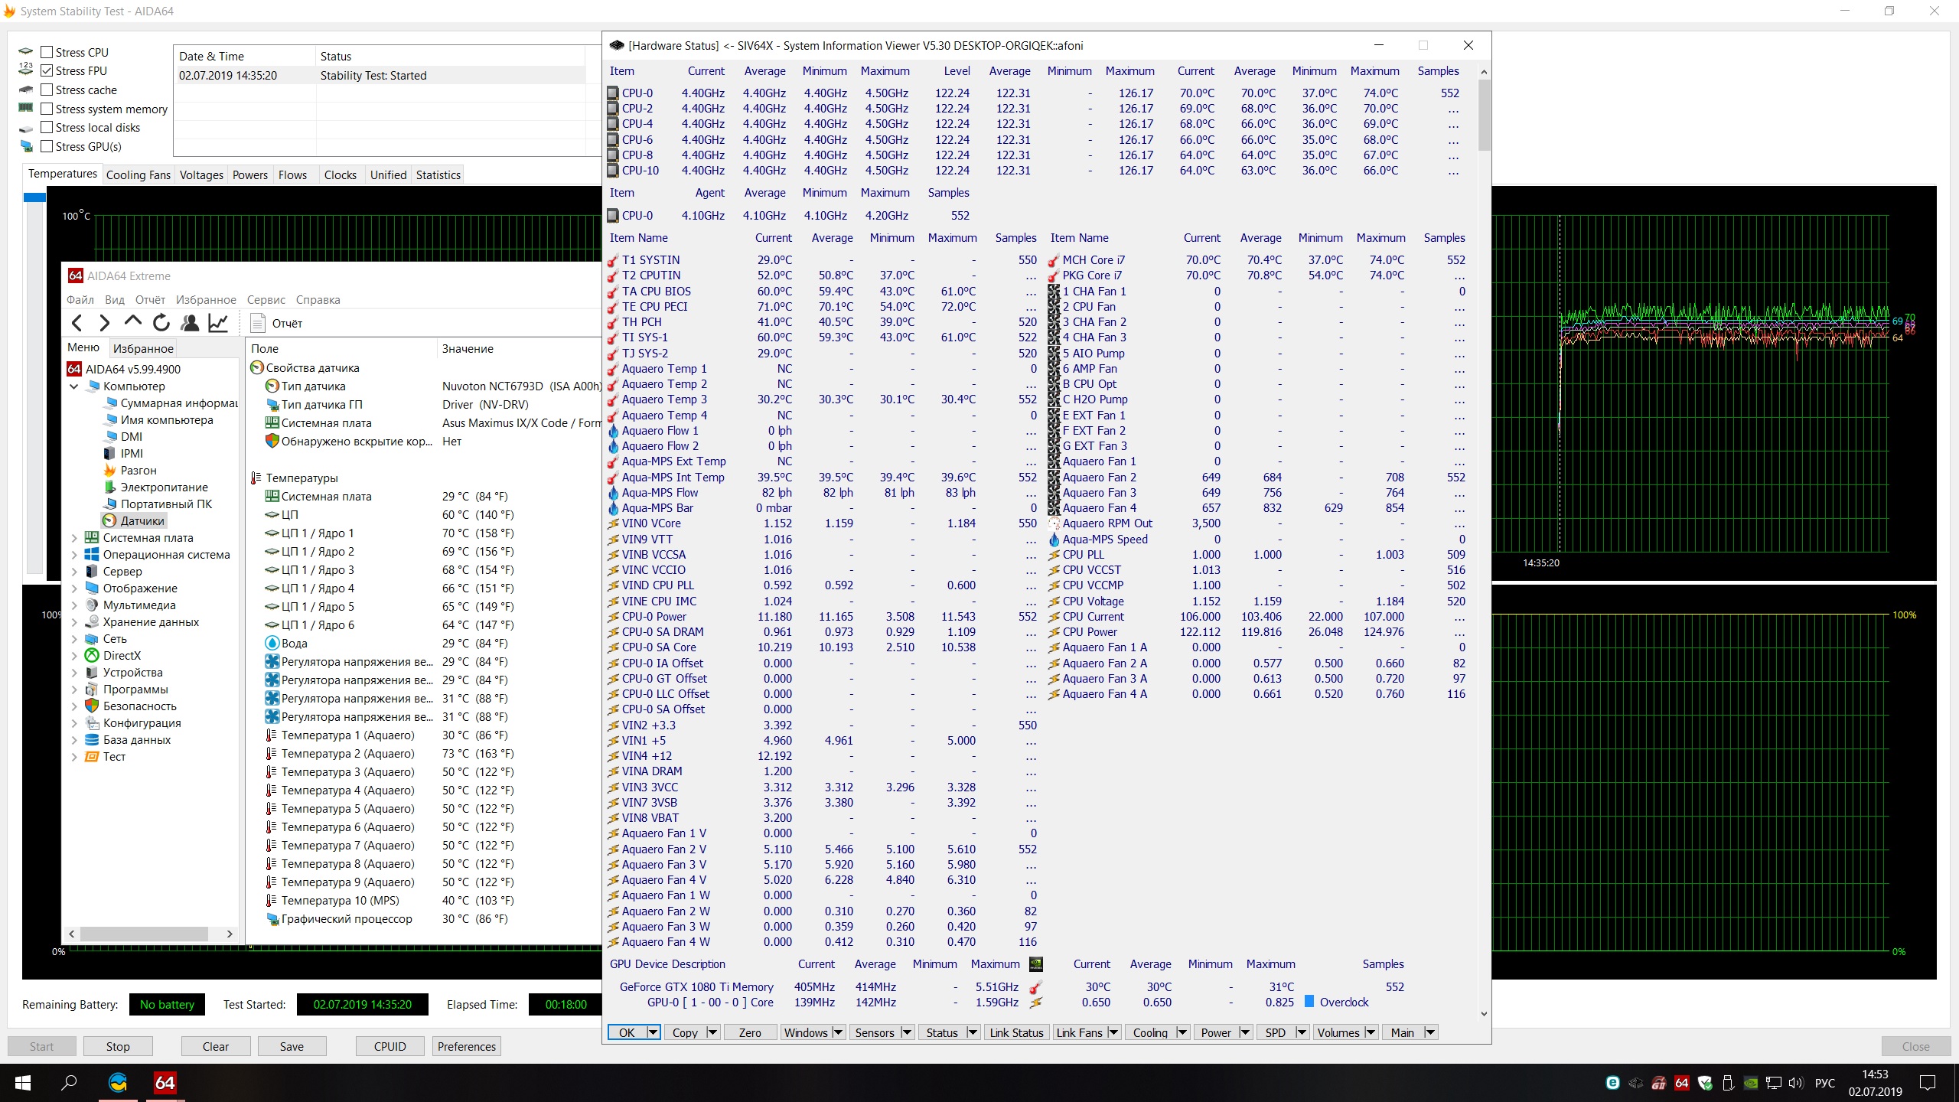Viewport: 1959px width, 1102px height.
Task: Open the Cooling dropdown arrow in SIV
Action: pyautogui.click(x=1182, y=1032)
